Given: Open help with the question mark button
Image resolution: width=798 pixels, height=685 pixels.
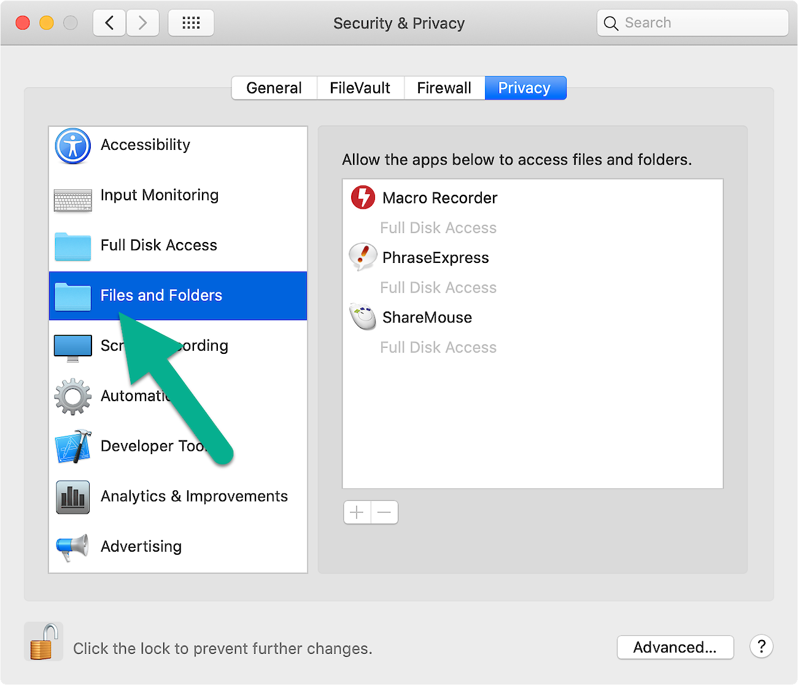Looking at the screenshot, I should [x=761, y=646].
